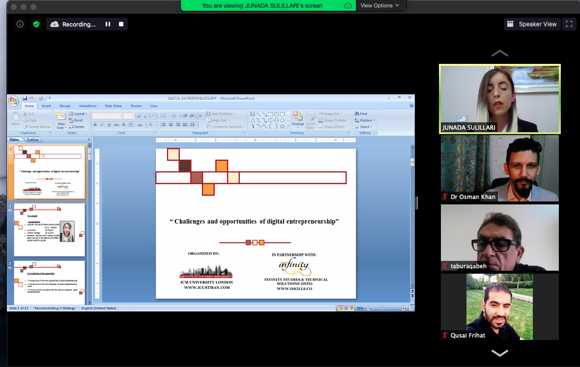Switch to the Outline pane tab
Screen dimensions: 580x367
coord(32,140)
